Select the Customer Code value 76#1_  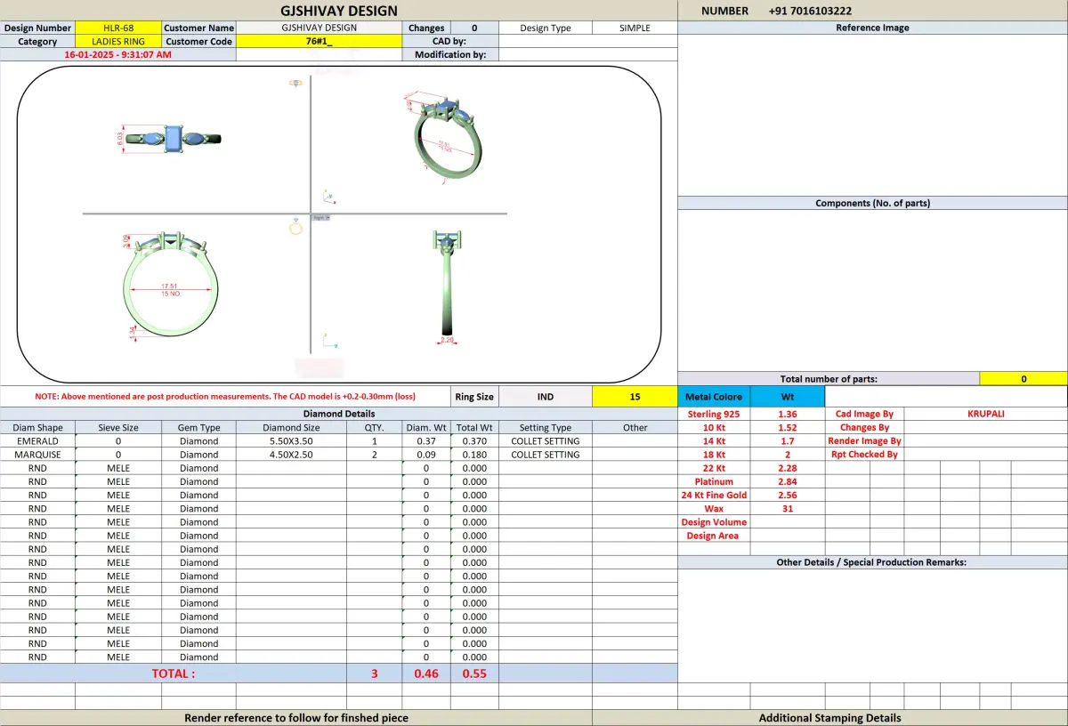(x=319, y=41)
